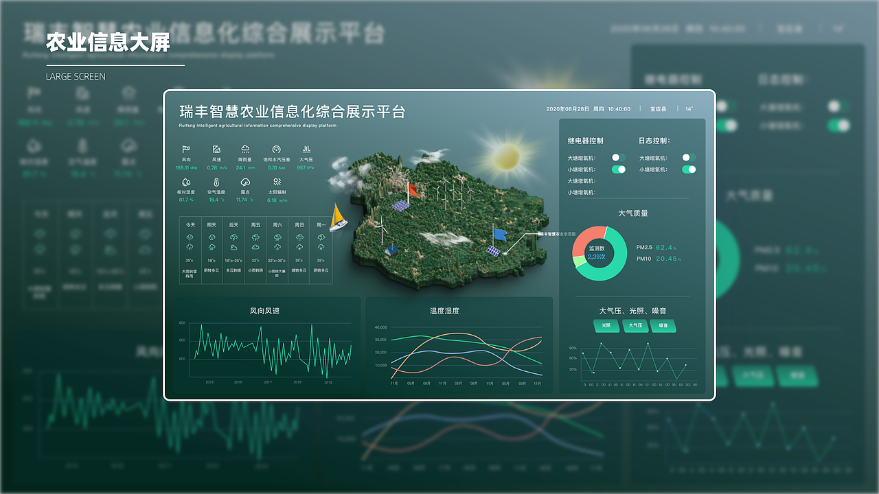Click the saturated vapor pressure (饱和水汽压差) gauge icon

tap(276, 149)
